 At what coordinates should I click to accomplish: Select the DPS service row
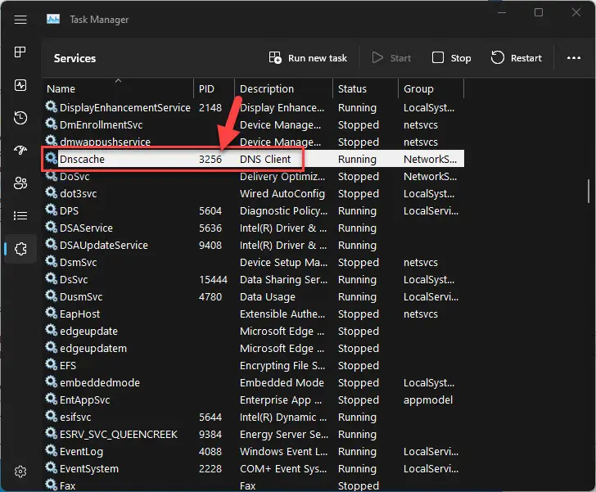253,210
